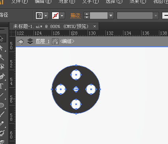
Task: Click the center point of the large circle
Action: click(x=76, y=89)
